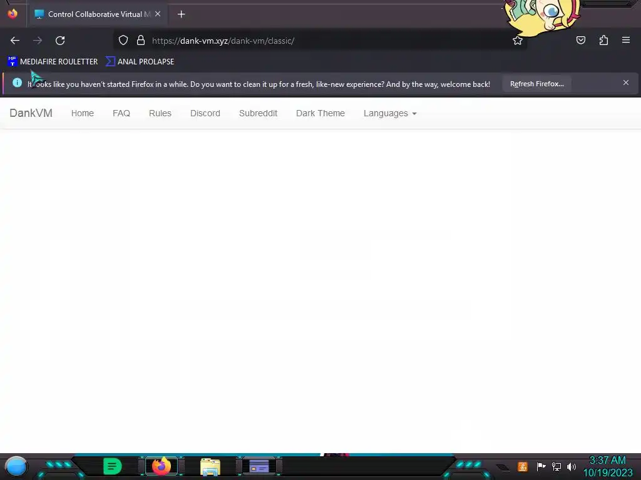The width and height of the screenshot is (641, 480).
Task: Expand the Languages dropdown
Action: point(390,113)
